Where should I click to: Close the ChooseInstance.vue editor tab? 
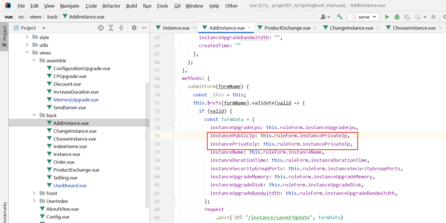(440, 28)
